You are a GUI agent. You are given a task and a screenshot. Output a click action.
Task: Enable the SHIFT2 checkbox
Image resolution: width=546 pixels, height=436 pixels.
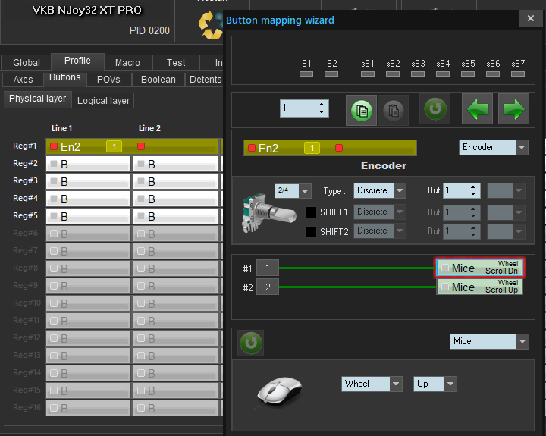click(311, 231)
